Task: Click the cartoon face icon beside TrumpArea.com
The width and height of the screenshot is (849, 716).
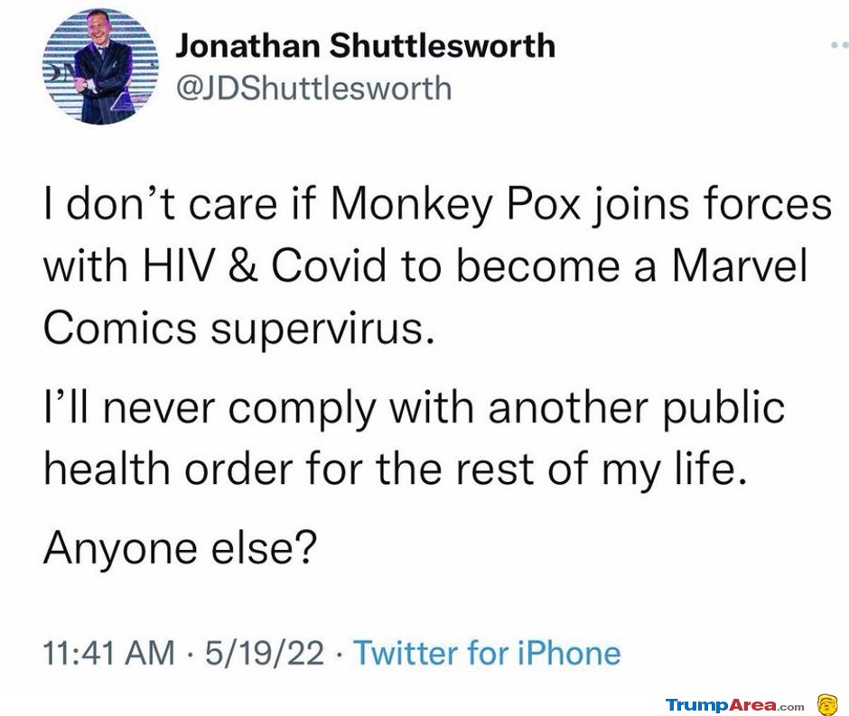Action: click(827, 704)
